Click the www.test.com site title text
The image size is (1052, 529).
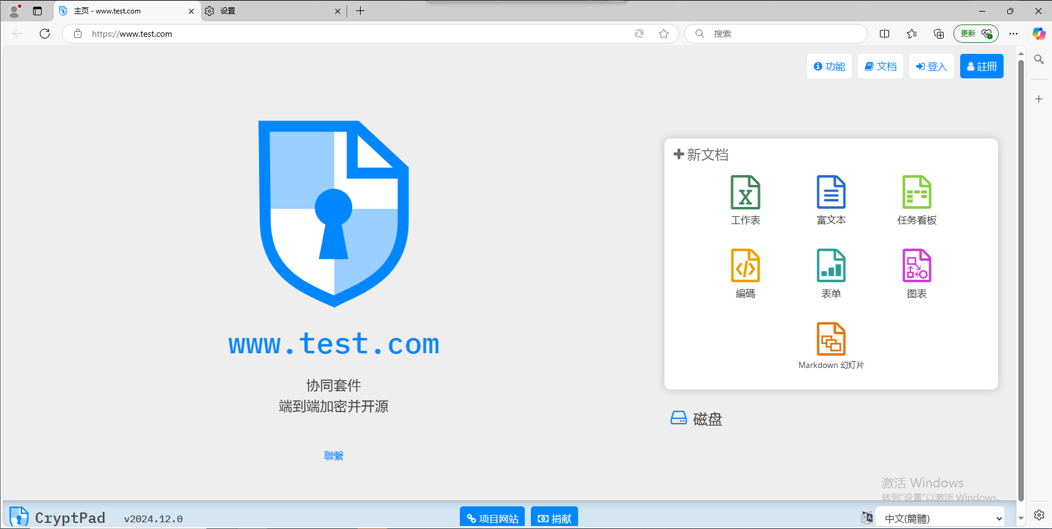coord(334,343)
